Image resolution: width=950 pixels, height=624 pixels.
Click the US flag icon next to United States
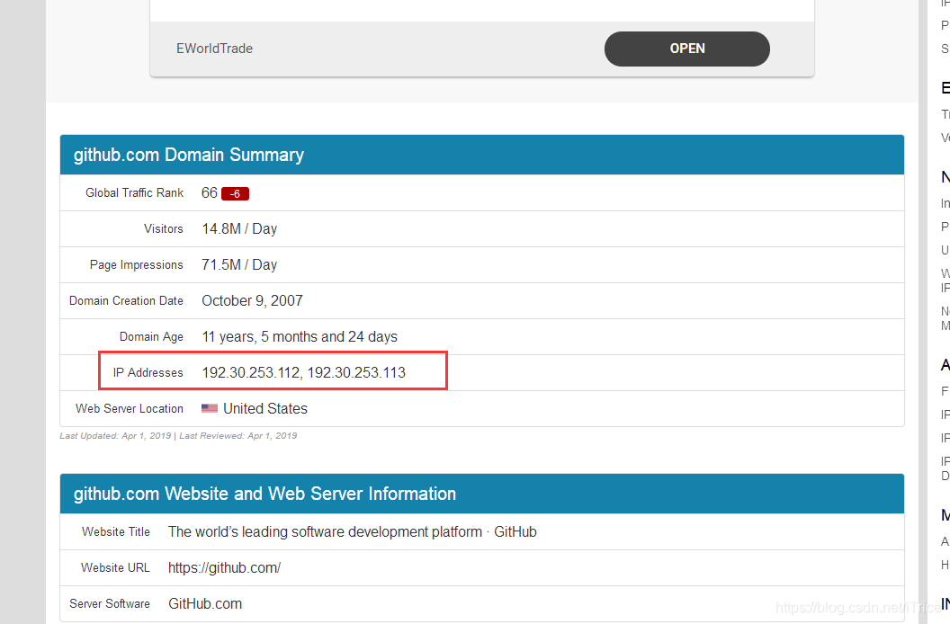(x=210, y=408)
